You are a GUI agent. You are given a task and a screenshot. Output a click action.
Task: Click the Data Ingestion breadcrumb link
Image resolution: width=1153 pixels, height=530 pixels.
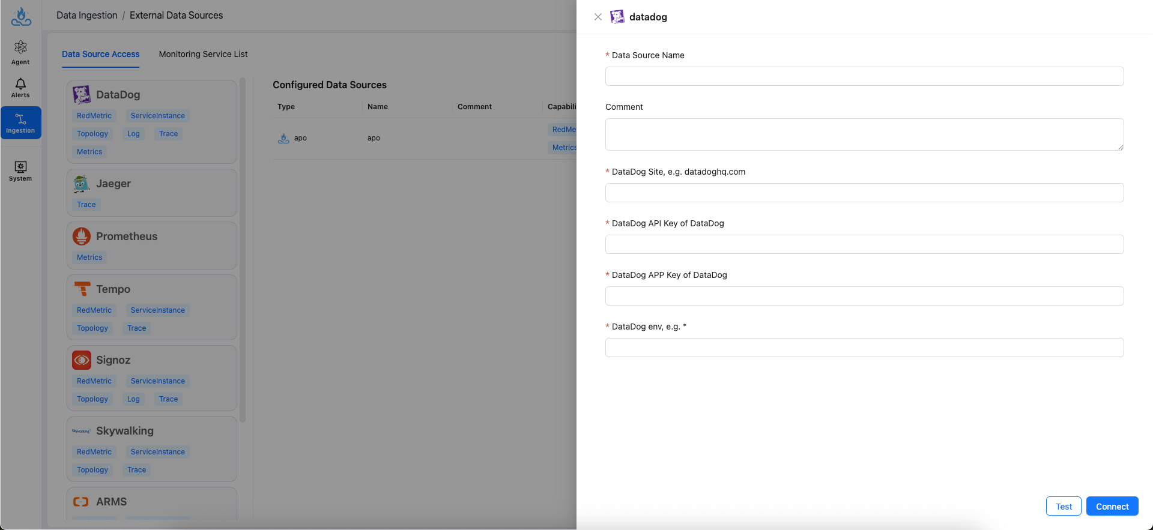pyautogui.click(x=87, y=16)
